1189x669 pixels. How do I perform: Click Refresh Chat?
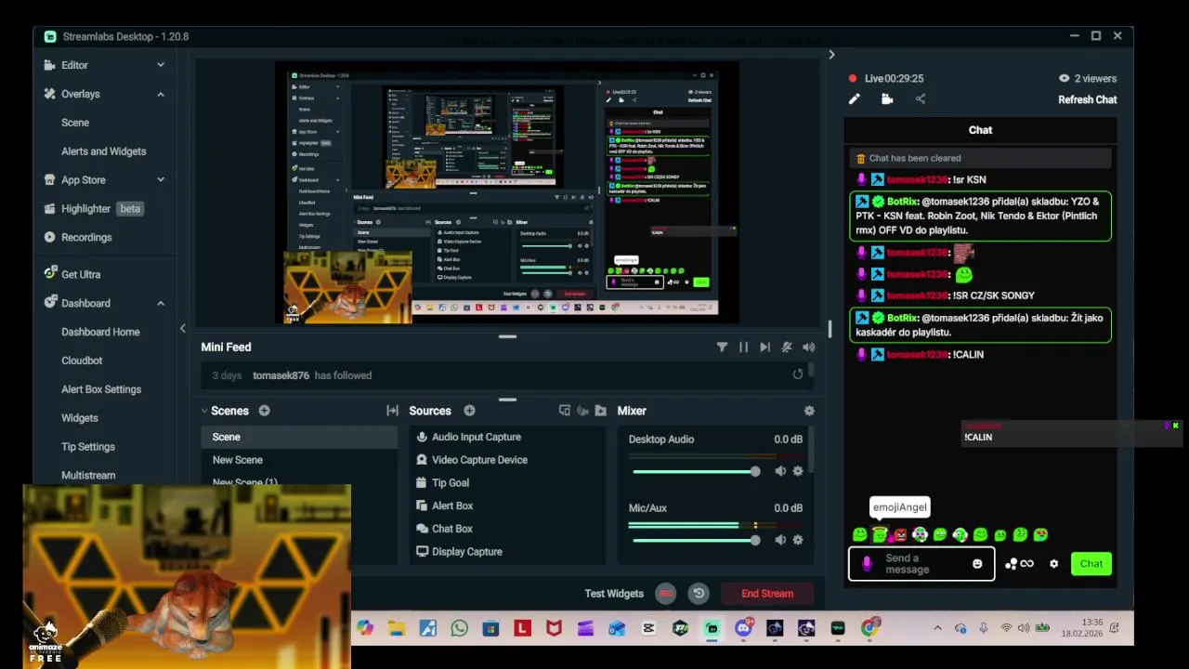point(1087,99)
